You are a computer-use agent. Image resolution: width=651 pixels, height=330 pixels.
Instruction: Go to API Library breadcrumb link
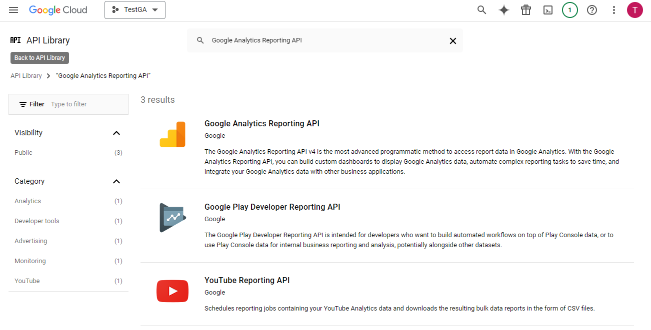click(x=26, y=76)
